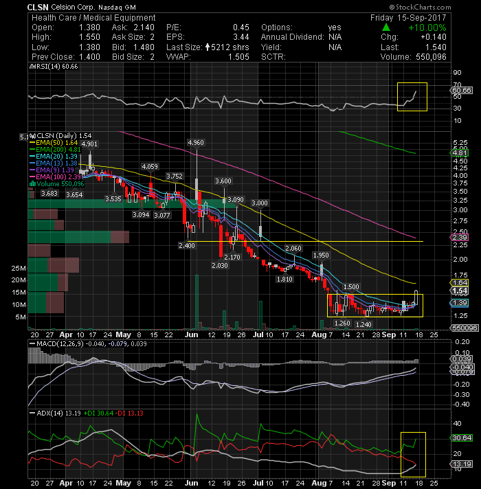Click the 4.960 June peak price label
The width and height of the screenshot is (481, 489).
point(196,143)
